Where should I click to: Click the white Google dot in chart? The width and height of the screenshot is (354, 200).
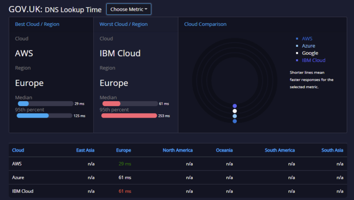pos(235,111)
